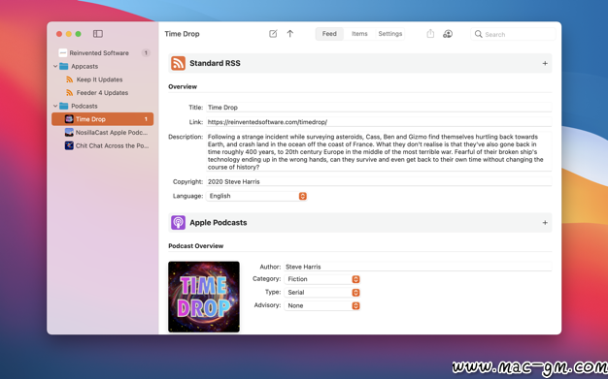Click the share icon in toolbar
Screen dimensions: 608x379
[x=430, y=34]
